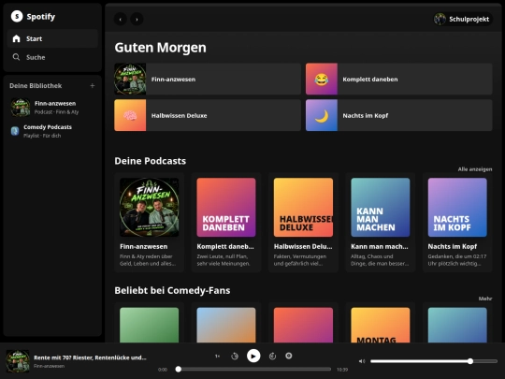
Task: Mute with the speaker icon
Action: pyautogui.click(x=362, y=361)
